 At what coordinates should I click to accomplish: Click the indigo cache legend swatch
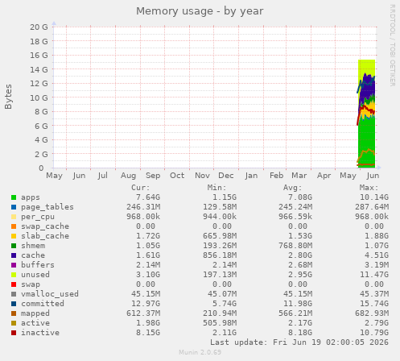[x=14, y=255]
